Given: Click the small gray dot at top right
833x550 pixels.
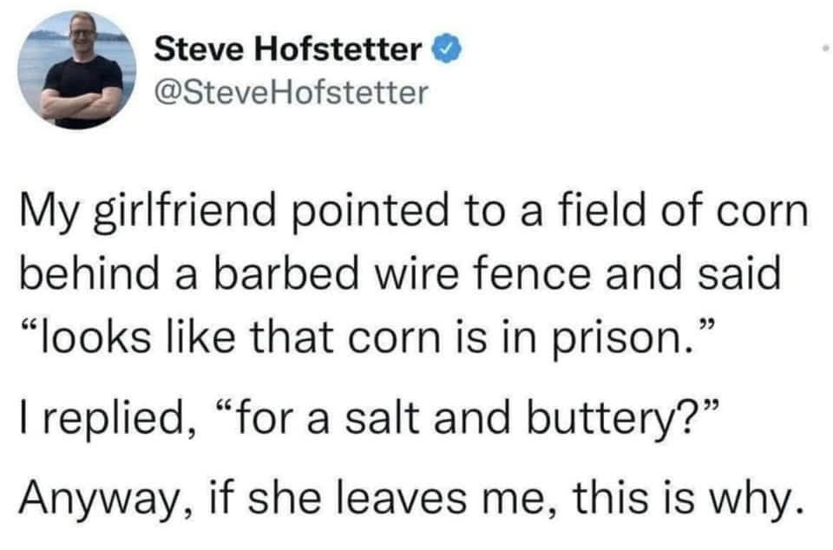Looking at the screenshot, I should click(x=825, y=49).
